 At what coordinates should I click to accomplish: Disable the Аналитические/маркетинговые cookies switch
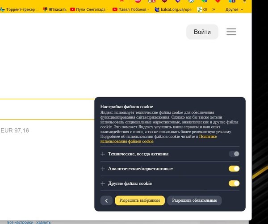[234, 169]
